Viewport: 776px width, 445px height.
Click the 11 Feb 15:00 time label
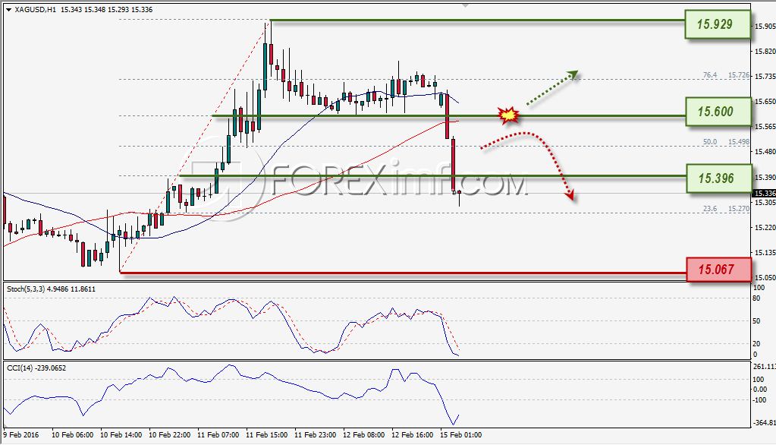266,435
